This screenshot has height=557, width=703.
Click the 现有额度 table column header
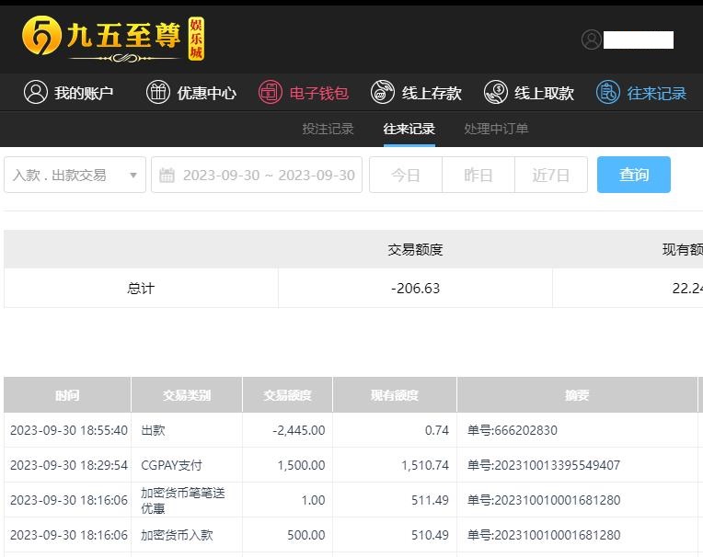[x=395, y=394]
